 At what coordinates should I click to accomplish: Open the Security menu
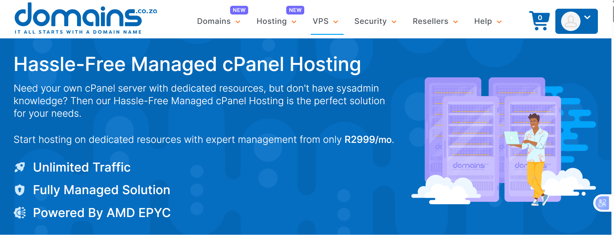375,21
